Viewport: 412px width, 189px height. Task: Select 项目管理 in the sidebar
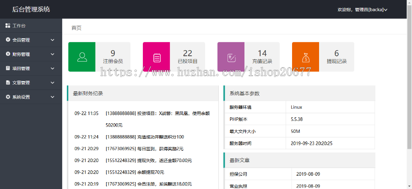31,68
